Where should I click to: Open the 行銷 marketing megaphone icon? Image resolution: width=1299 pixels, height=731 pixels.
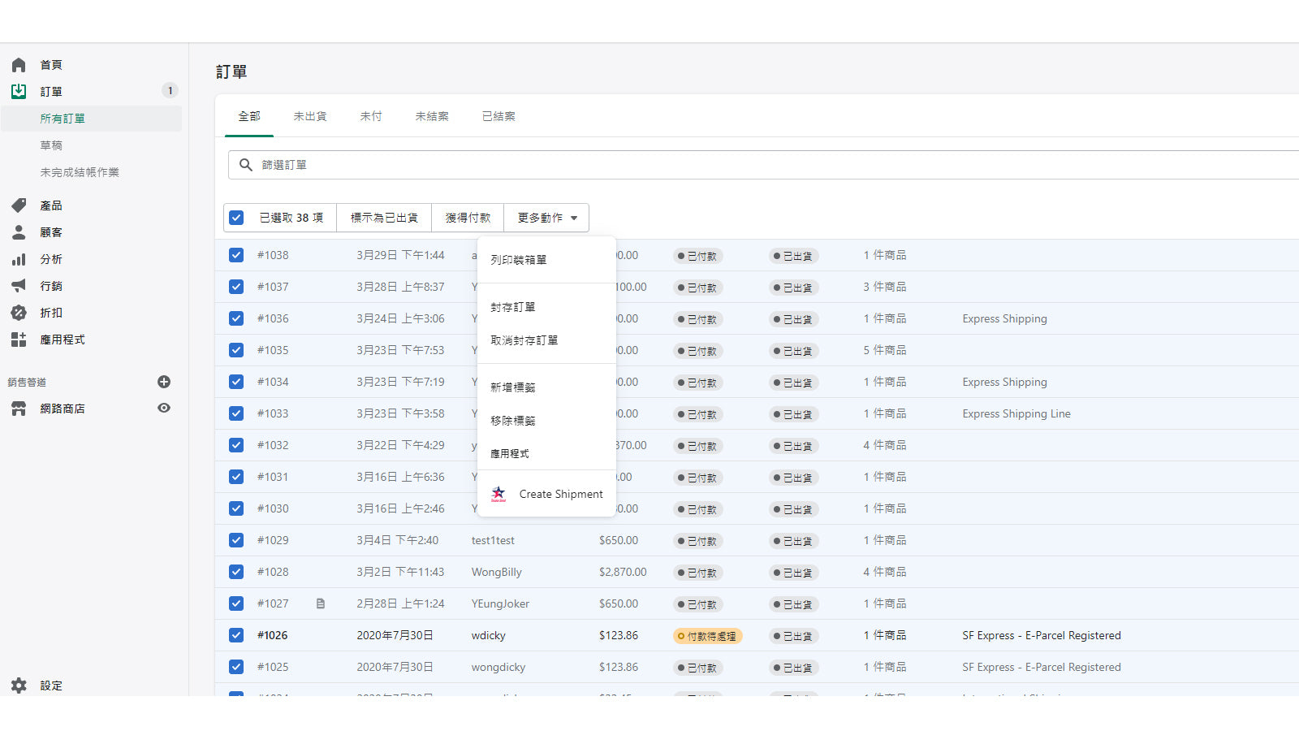(19, 286)
